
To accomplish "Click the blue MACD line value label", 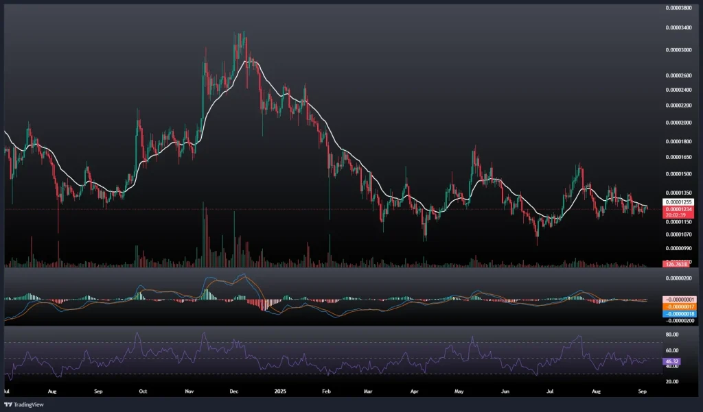I will point(678,313).
